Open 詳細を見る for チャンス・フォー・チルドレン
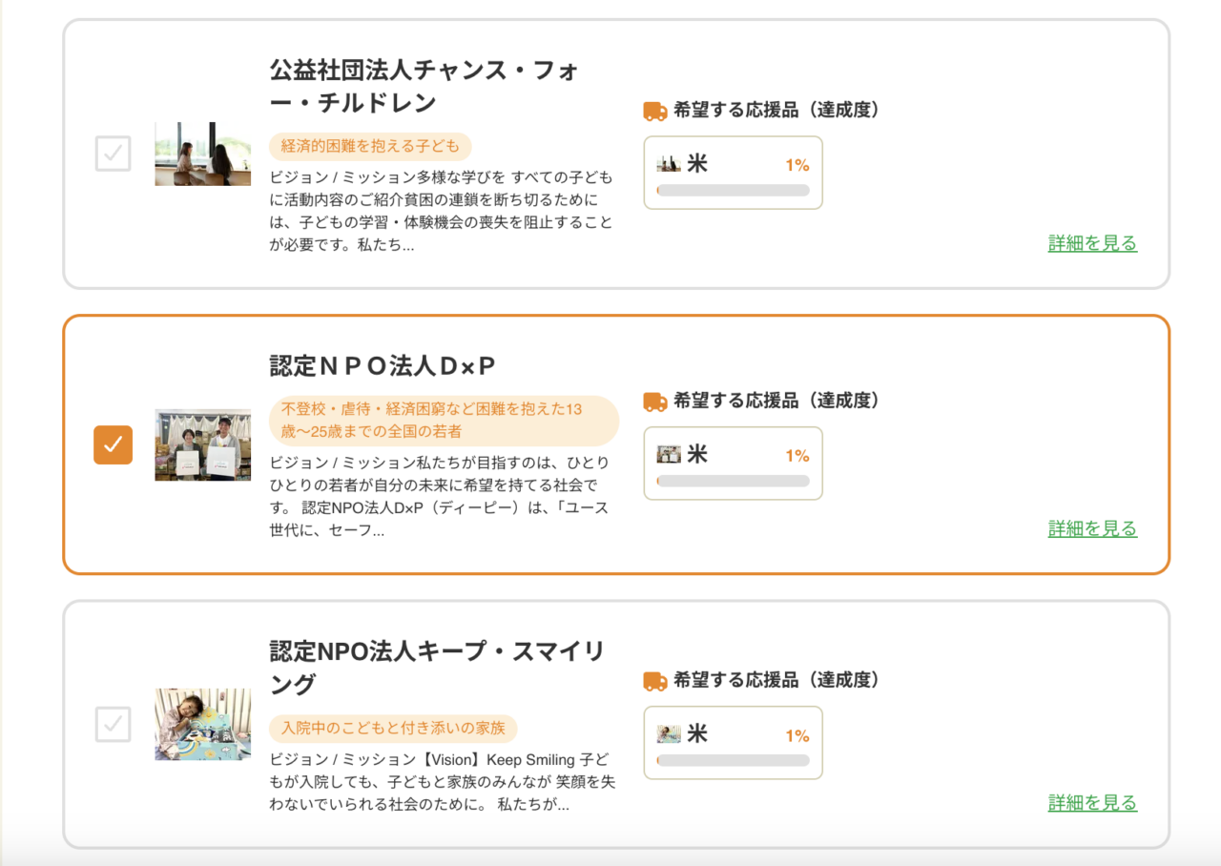The height and width of the screenshot is (866, 1221). (x=1092, y=243)
